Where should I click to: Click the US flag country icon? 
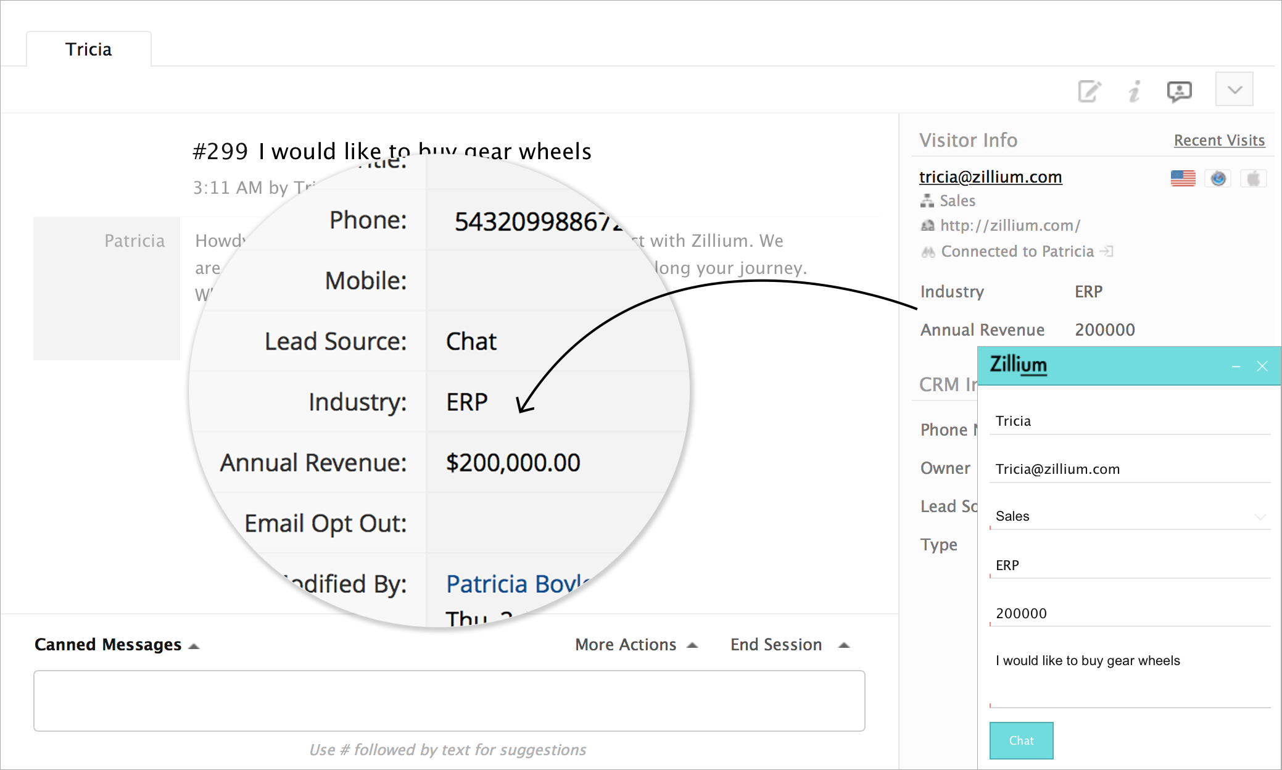1183,178
